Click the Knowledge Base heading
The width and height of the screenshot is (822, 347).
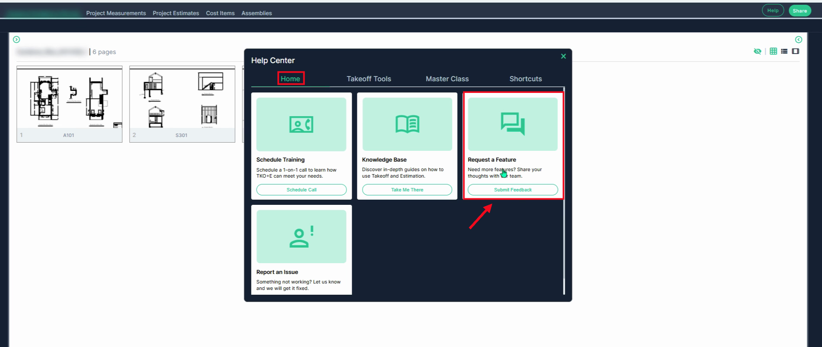coord(384,159)
